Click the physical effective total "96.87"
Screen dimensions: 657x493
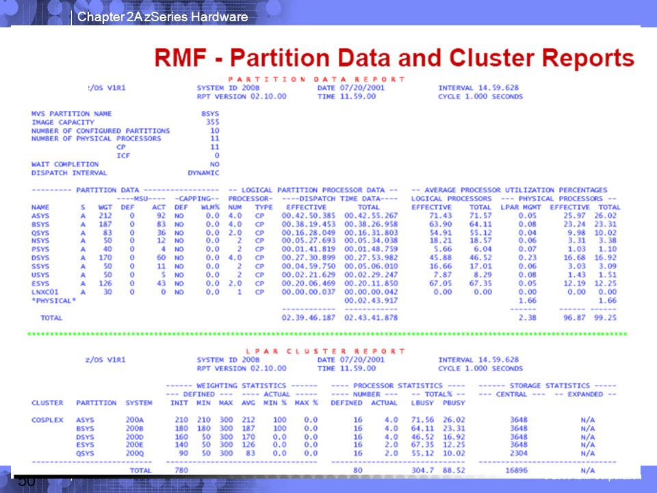574,318
